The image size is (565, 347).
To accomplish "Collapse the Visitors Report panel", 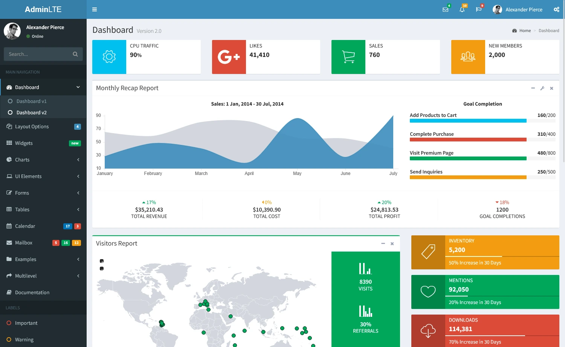I will click(383, 244).
